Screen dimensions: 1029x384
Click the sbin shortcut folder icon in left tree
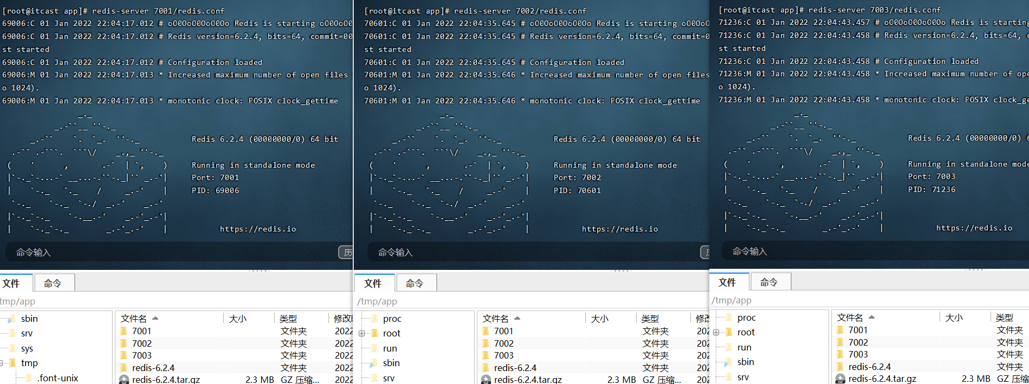11,319
